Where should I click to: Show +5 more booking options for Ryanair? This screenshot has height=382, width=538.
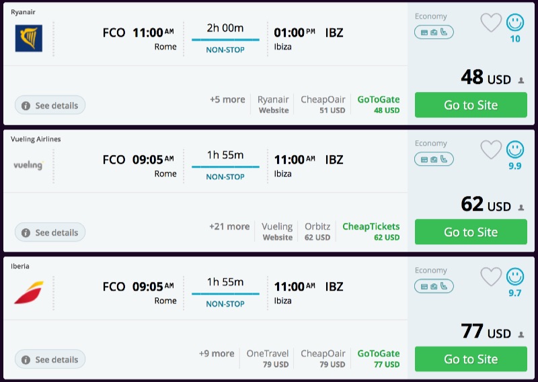[227, 99]
